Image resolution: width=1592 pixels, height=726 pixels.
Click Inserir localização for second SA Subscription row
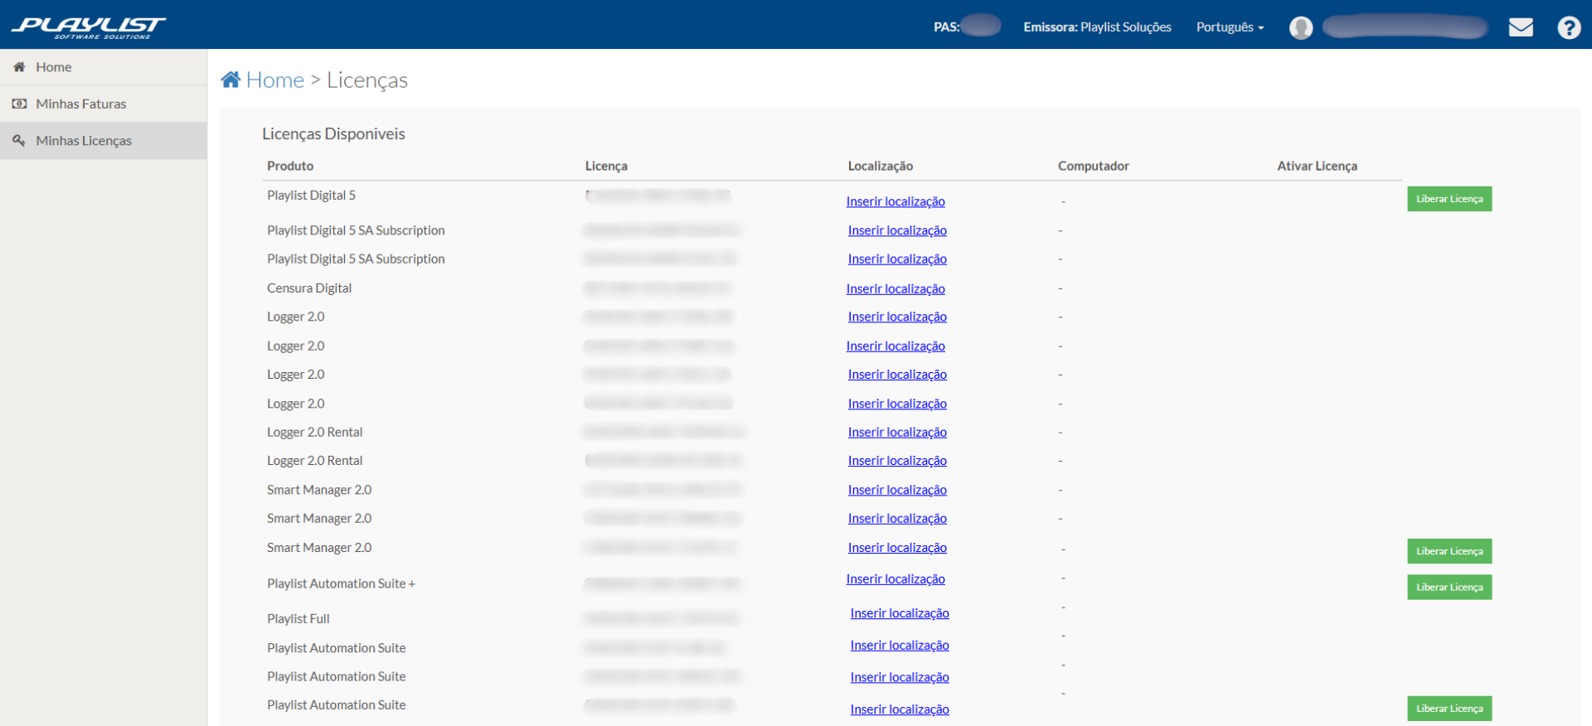[897, 259]
